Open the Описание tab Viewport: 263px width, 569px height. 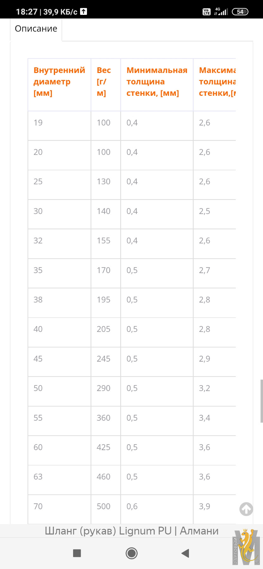click(x=36, y=29)
